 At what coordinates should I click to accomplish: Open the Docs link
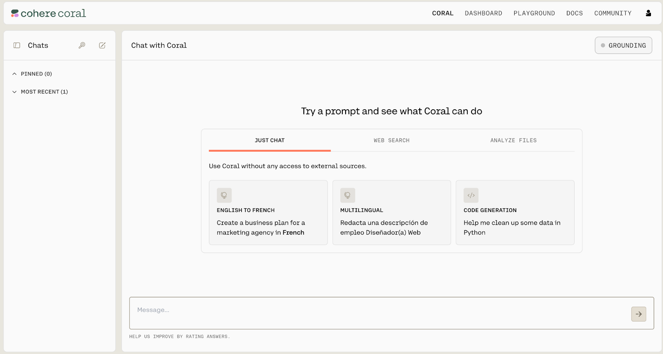[574, 13]
